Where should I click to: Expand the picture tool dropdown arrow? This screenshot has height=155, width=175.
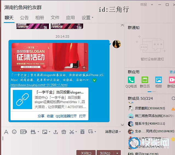50,132
